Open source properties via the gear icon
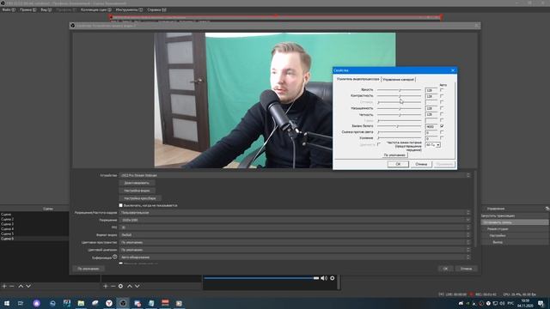550x309 pixels. 120,286
